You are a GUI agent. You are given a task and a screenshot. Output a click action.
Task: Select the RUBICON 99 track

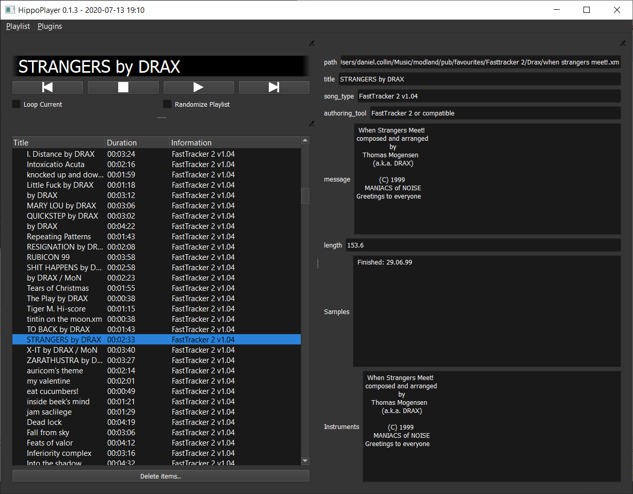click(48, 257)
